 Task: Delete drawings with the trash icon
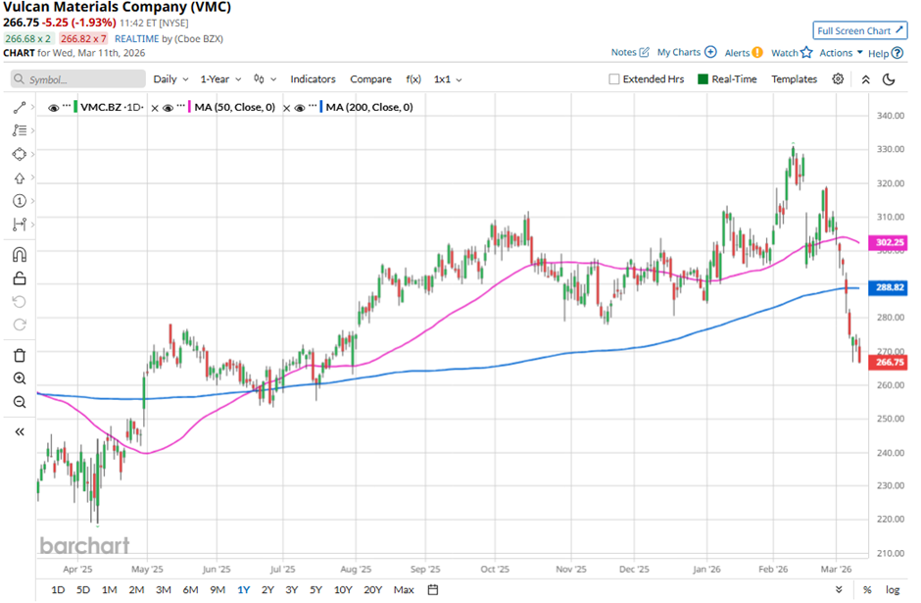tap(19, 355)
